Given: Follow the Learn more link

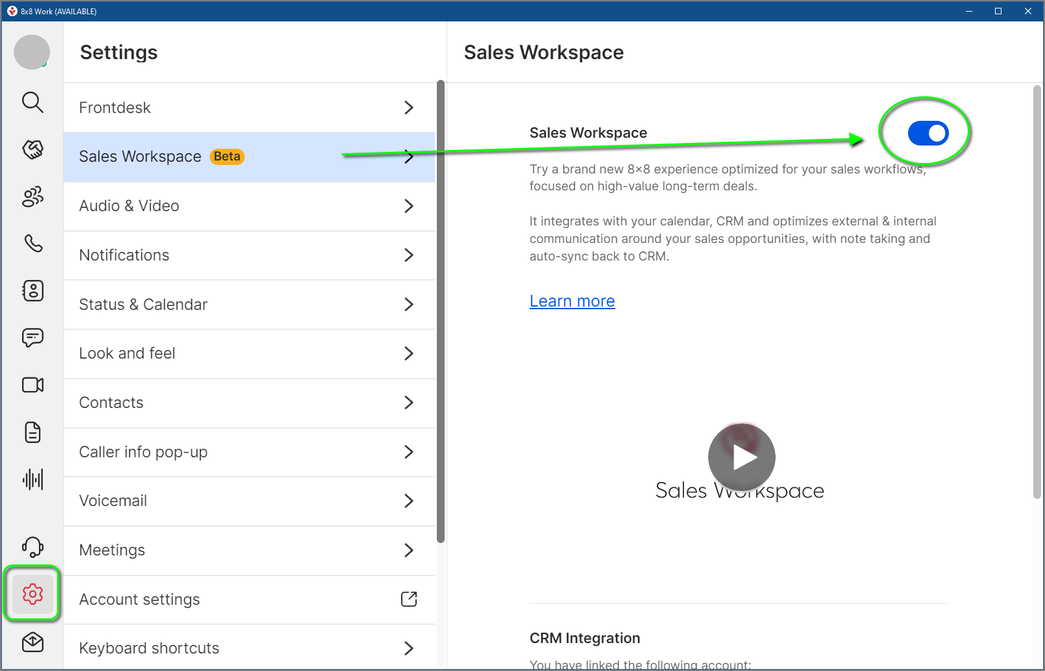Looking at the screenshot, I should [x=572, y=301].
